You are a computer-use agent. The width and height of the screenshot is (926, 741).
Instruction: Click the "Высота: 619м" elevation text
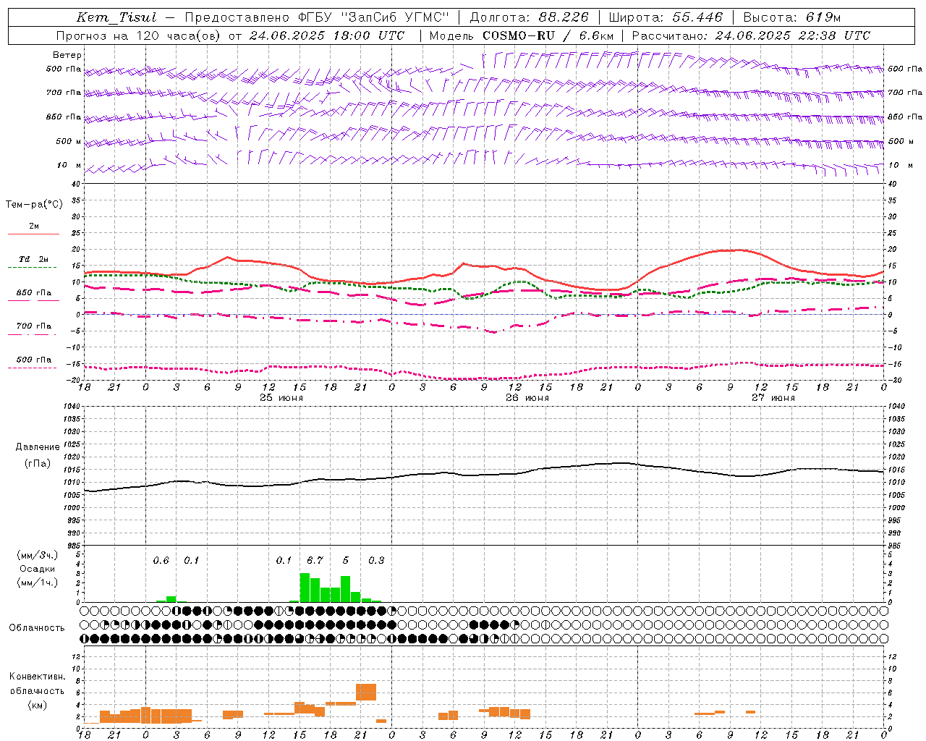[x=791, y=17]
